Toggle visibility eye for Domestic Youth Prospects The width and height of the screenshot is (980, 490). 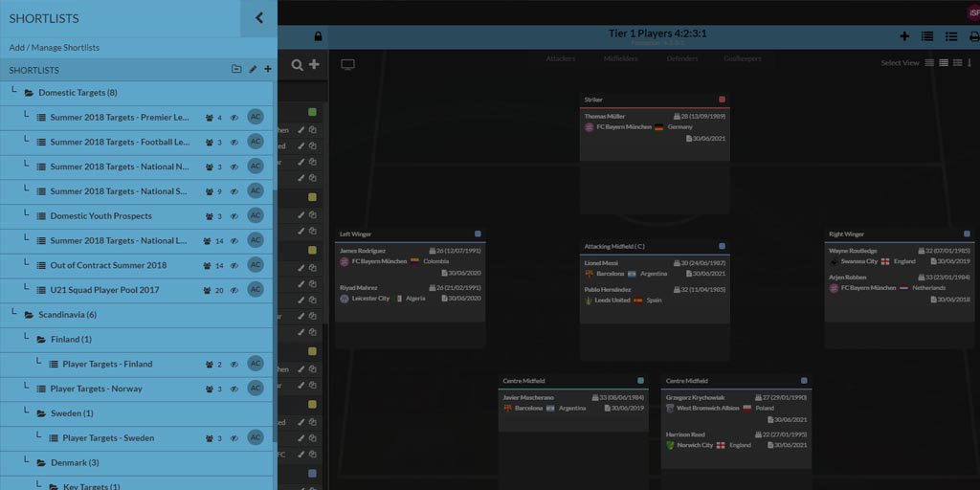(x=234, y=216)
